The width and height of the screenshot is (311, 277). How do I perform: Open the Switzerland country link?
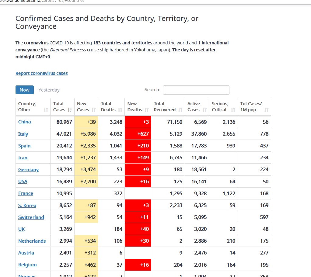click(x=31, y=217)
